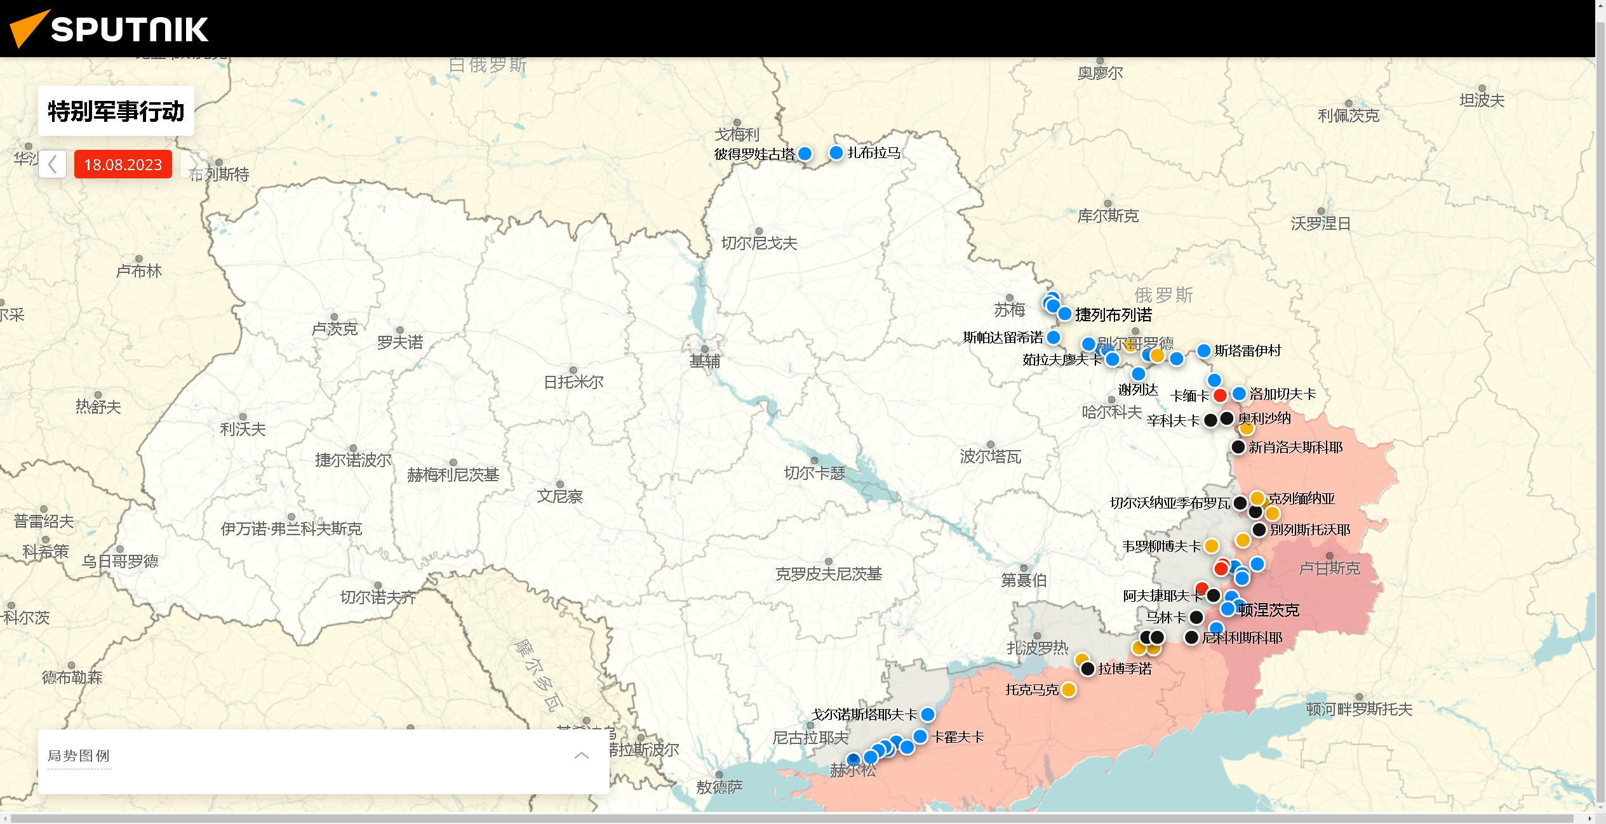Click the Sputnik logo

point(109,29)
